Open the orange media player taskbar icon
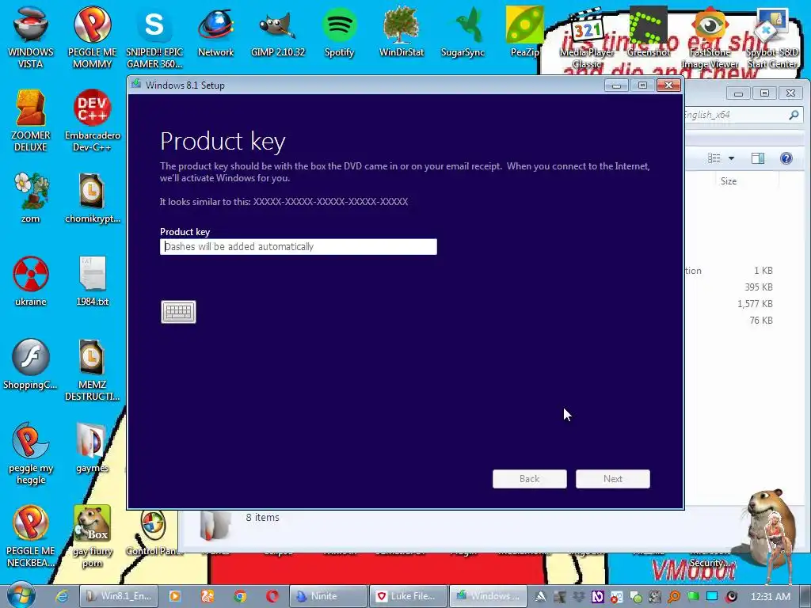811x608 pixels. [x=175, y=596]
